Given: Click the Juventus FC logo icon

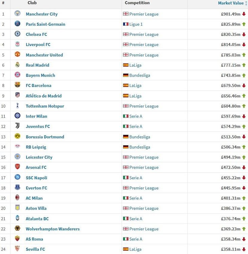Looking at the screenshot, I should [18, 126].
